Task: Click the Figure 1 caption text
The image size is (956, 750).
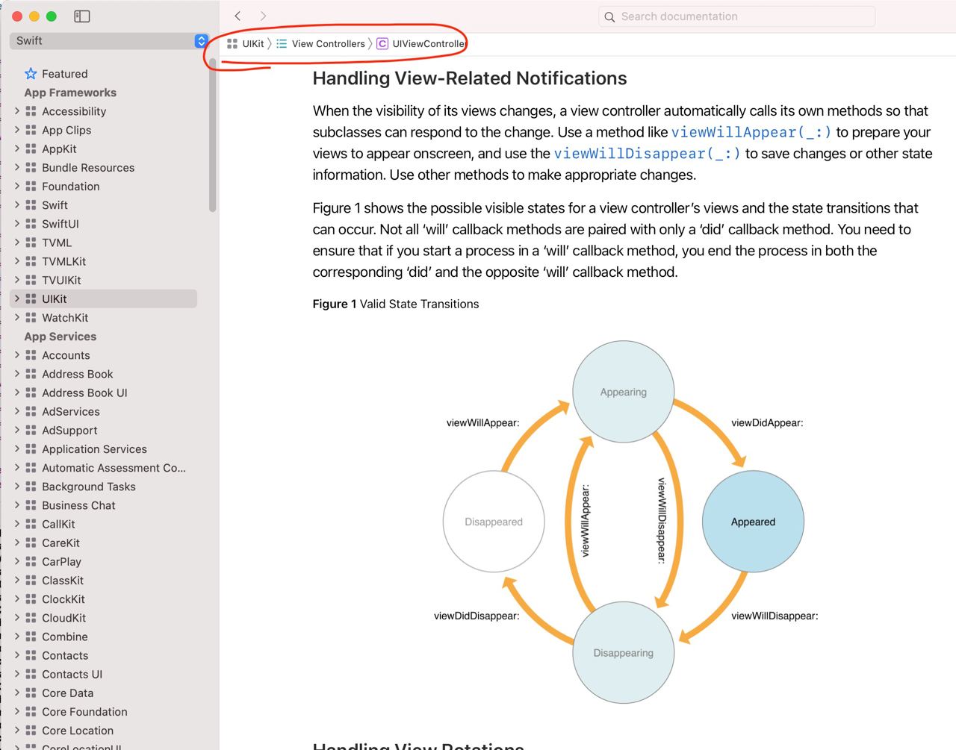Action: click(396, 304)
